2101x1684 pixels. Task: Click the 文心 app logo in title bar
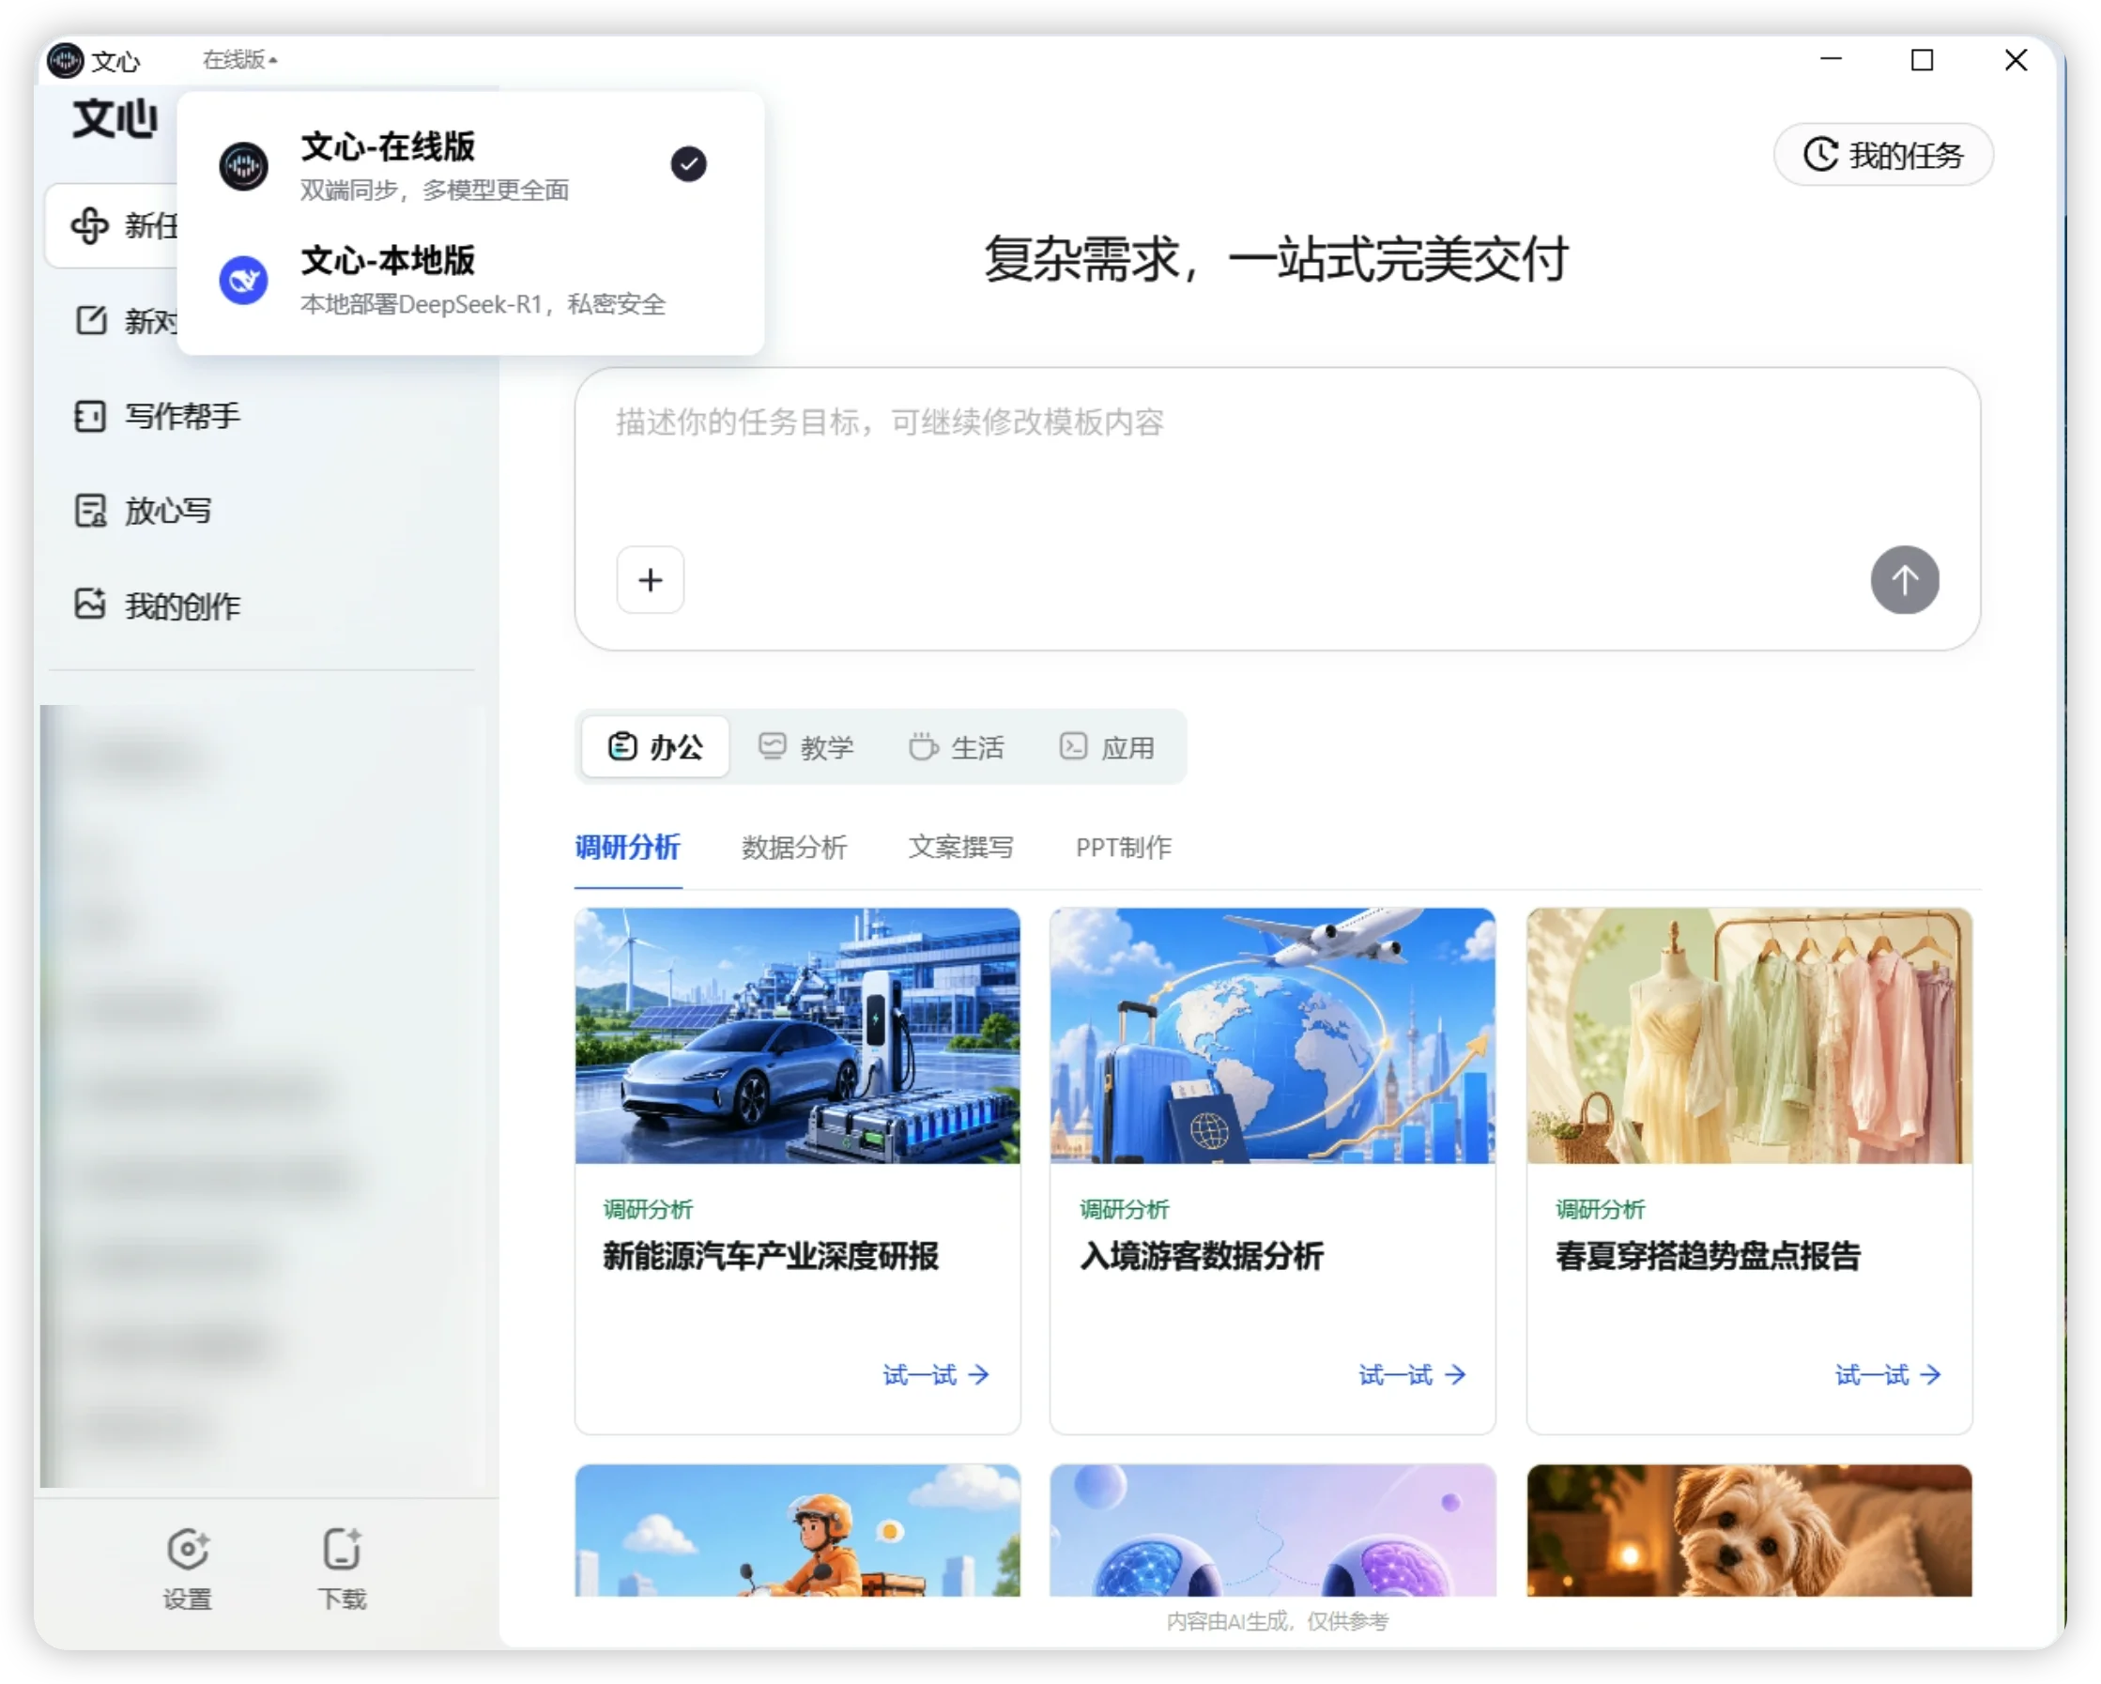click(66, 60)
